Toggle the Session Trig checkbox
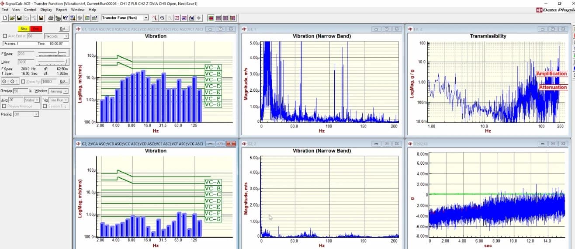The image size is (575, 249). 45,106
